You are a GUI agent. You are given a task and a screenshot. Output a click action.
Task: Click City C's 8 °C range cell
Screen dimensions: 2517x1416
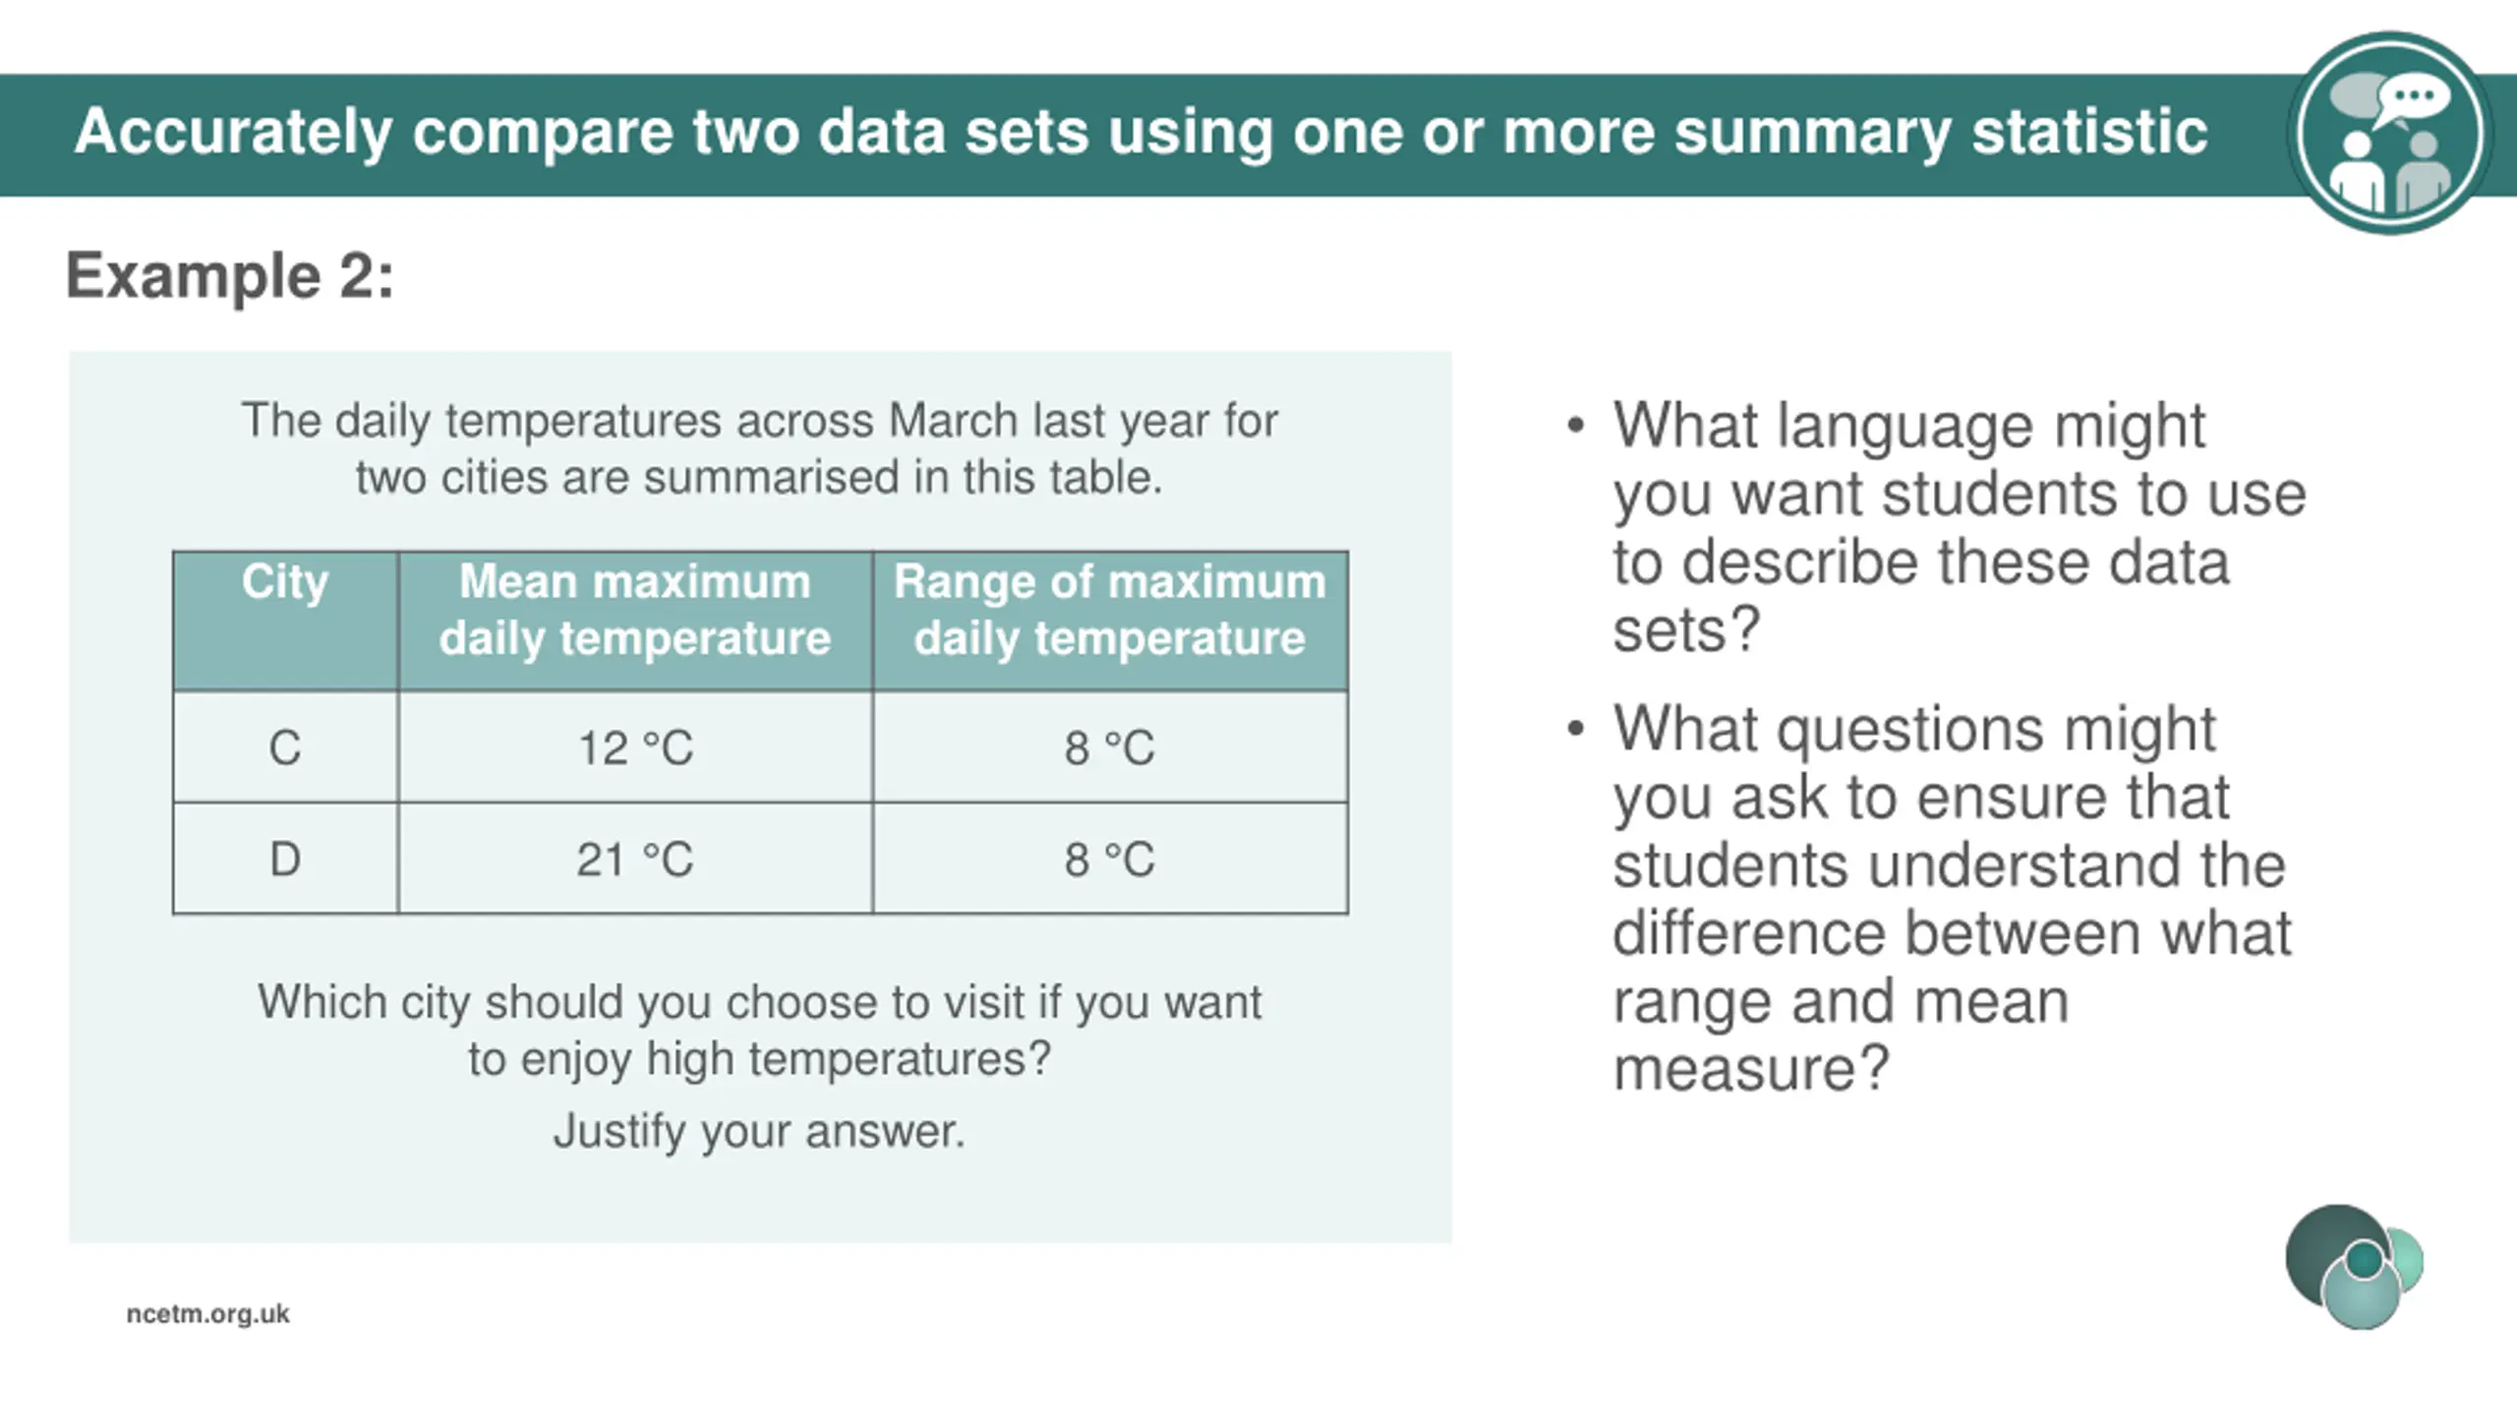[x=1110, y=747]
